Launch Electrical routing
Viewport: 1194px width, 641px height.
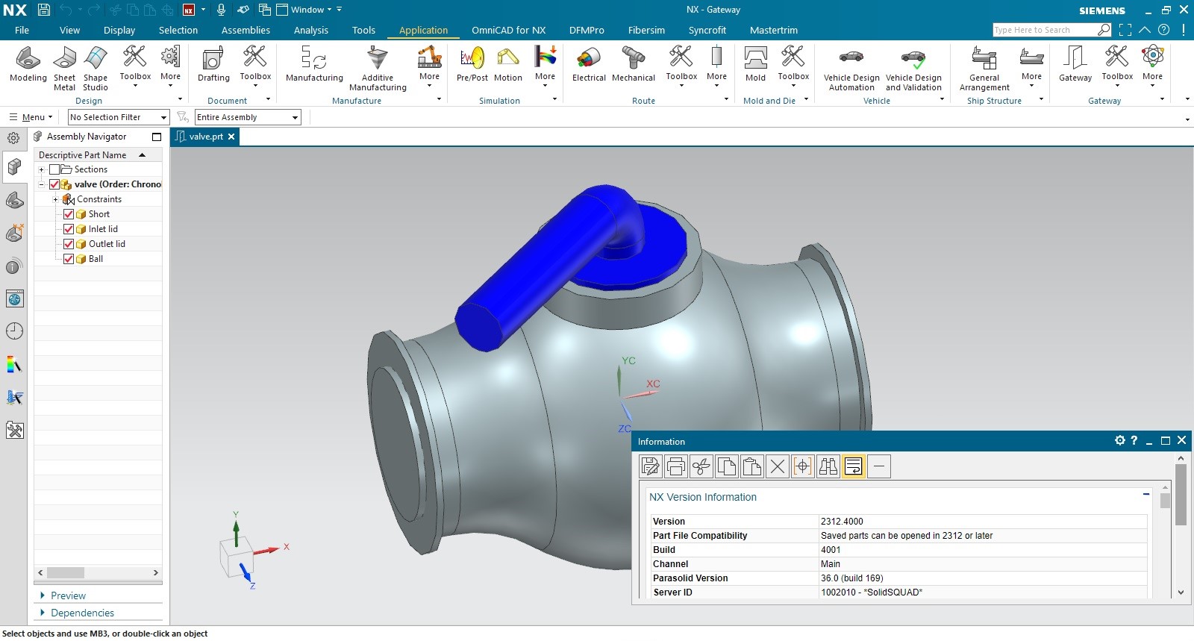coord(589,64)
